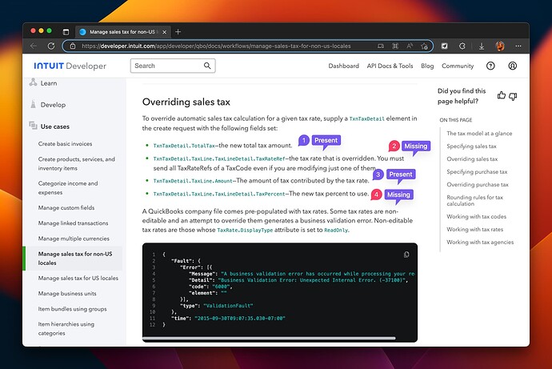The image size is (552, 369).
Task: Click the TaxRate.DisplayType code link
Action: 245,230
